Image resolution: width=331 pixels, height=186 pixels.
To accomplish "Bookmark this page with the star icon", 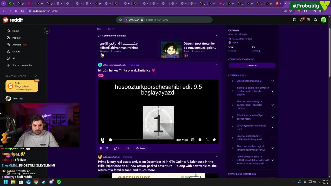I will [x=291, y=11].
